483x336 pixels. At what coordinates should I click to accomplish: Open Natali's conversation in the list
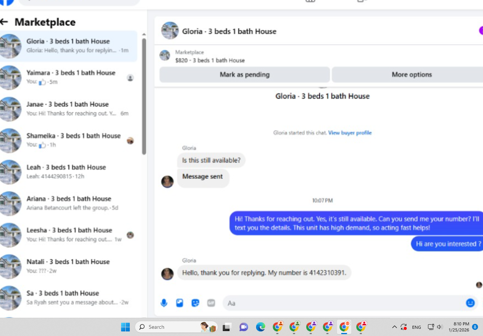(x=68, y=267)
